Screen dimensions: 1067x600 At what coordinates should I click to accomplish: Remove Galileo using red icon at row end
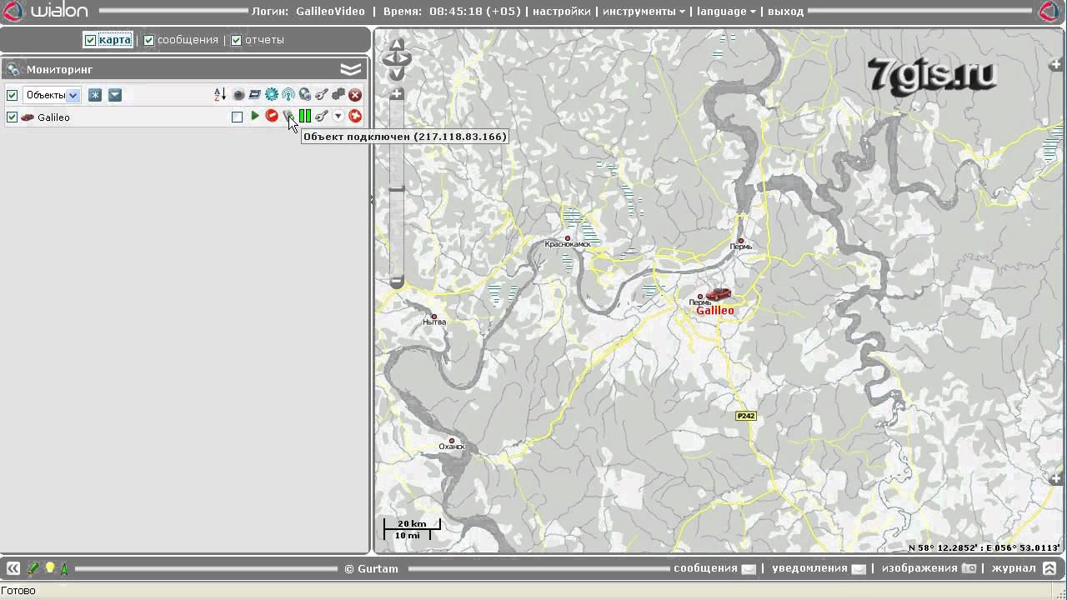[355, 117]
